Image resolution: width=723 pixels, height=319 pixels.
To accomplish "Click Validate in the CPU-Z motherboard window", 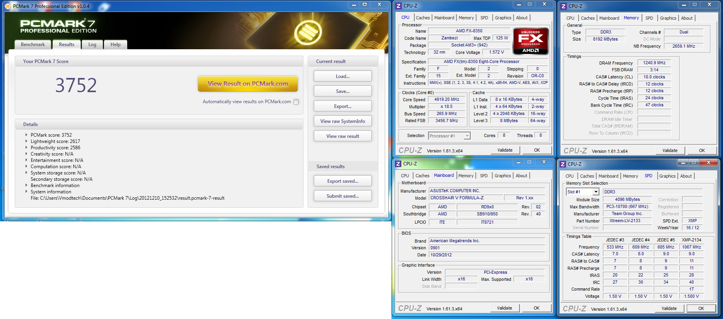I will coord(504,308).
